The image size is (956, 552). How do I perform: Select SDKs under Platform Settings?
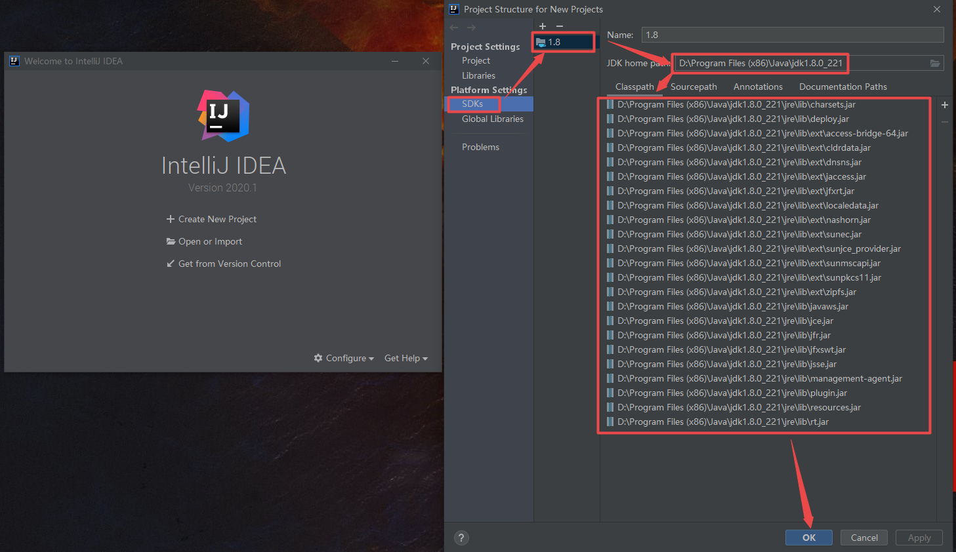pyautogui.click(x=489, y=104)
